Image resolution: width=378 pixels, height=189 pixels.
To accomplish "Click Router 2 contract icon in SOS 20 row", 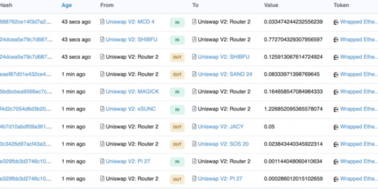I will (x=102, y=144).
